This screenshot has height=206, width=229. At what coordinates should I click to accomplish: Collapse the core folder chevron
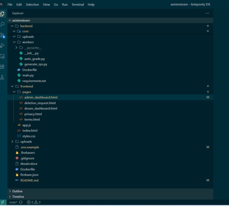14,31
